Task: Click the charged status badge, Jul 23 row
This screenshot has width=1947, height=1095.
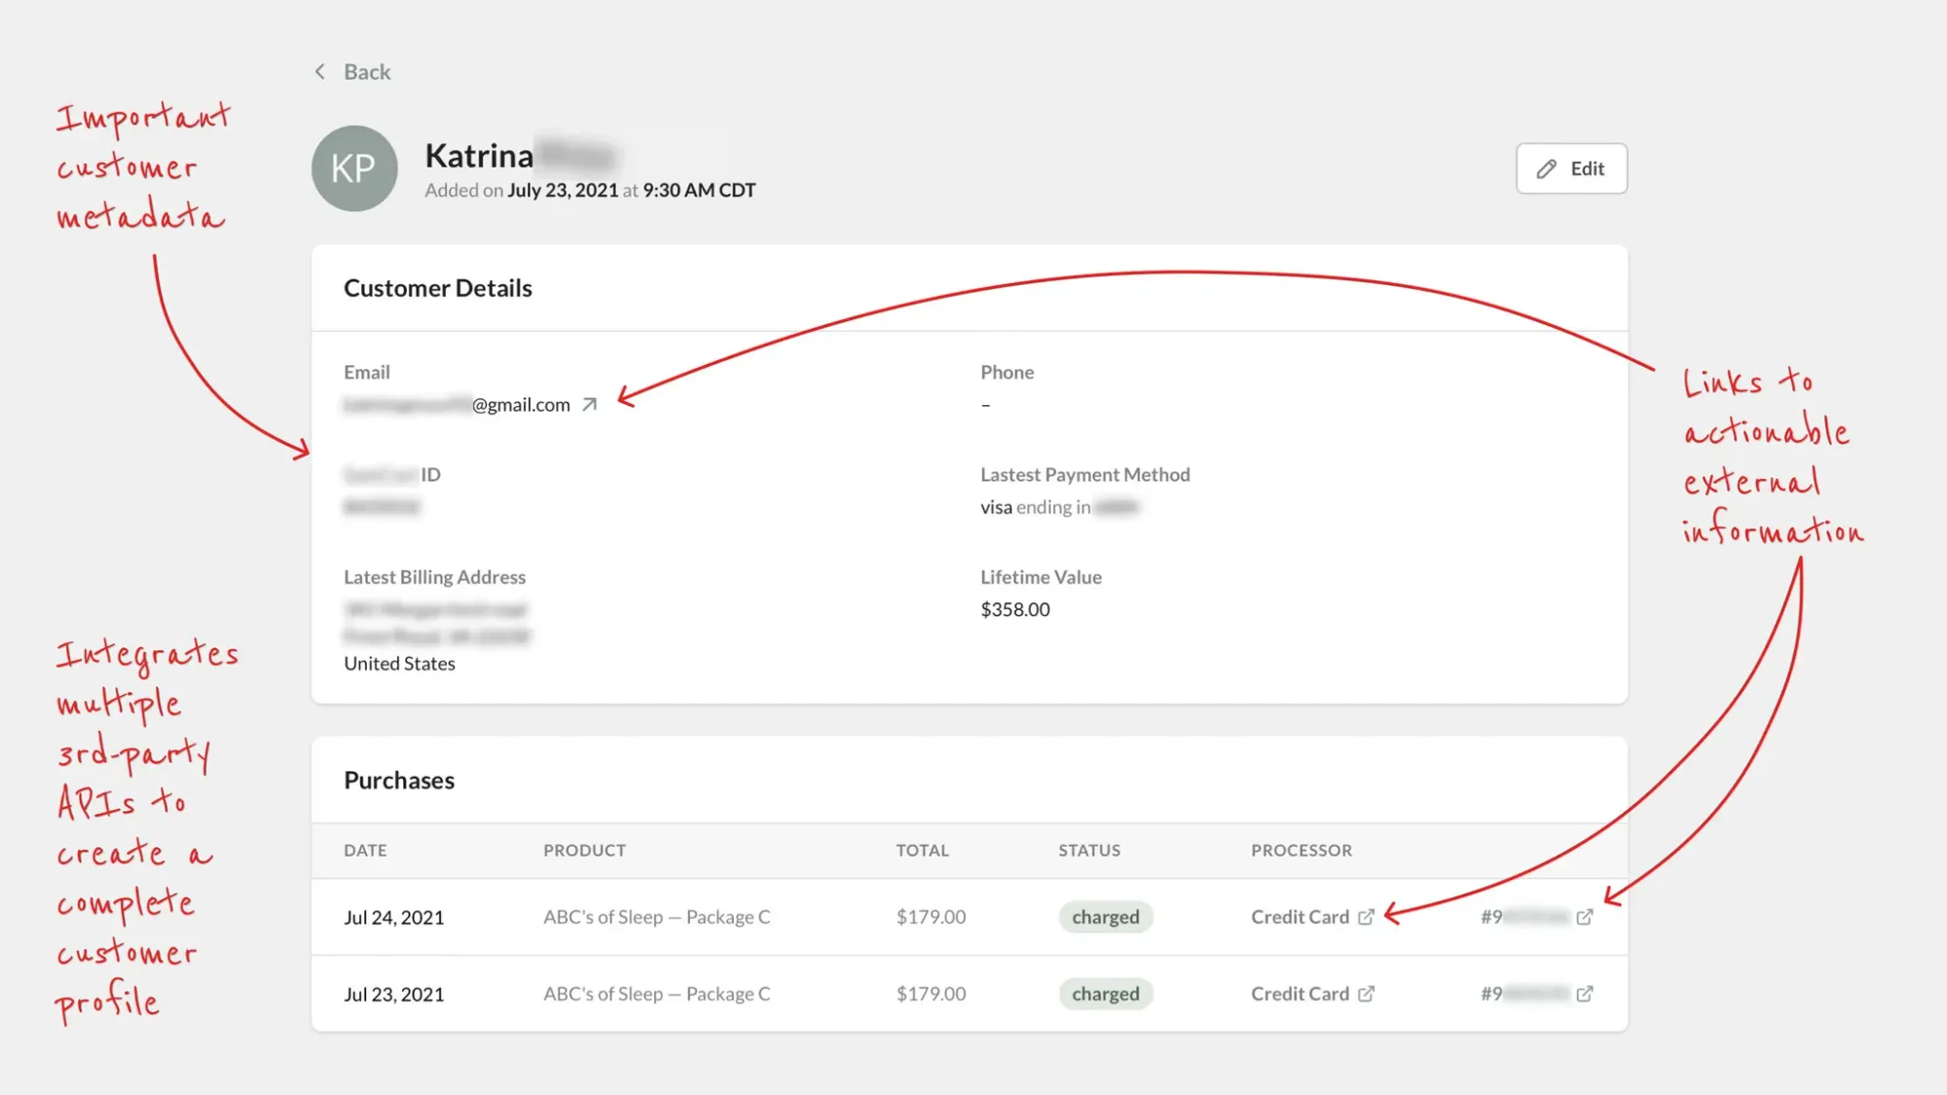Action: pyautogui.click(x=1105, y=994)
